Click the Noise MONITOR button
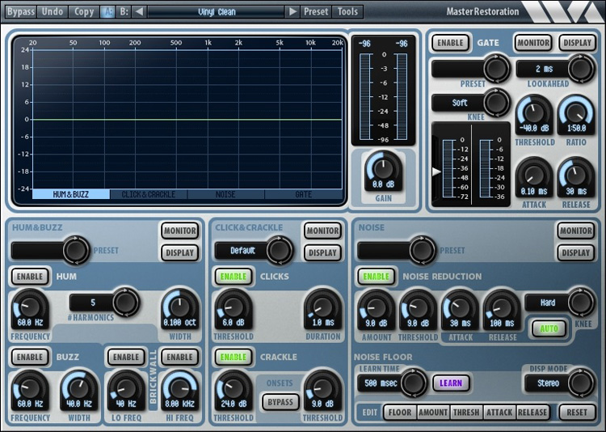The image size is (606, 432). 576,231
